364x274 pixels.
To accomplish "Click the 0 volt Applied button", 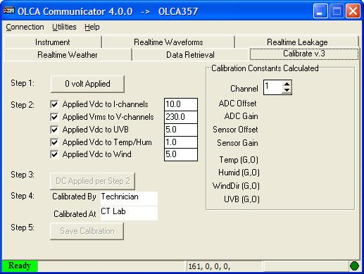I will point(87,84).
